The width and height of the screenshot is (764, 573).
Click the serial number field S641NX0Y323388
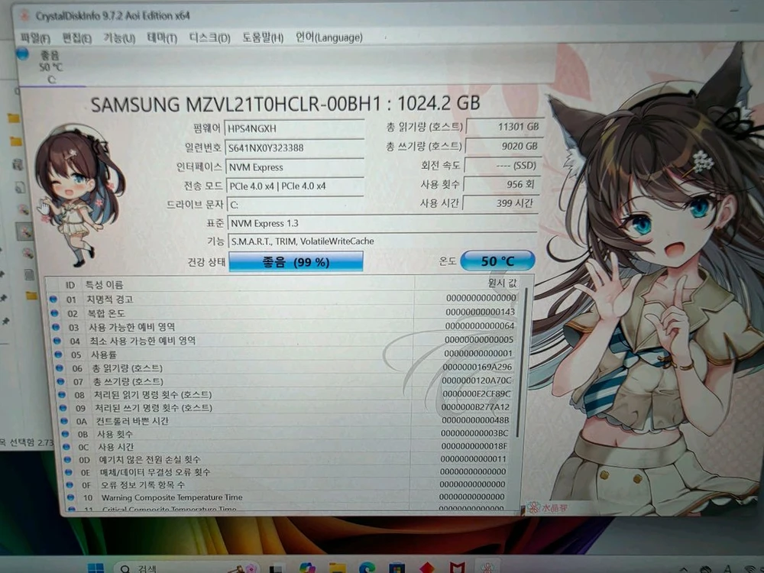click(x=294, y=147)
